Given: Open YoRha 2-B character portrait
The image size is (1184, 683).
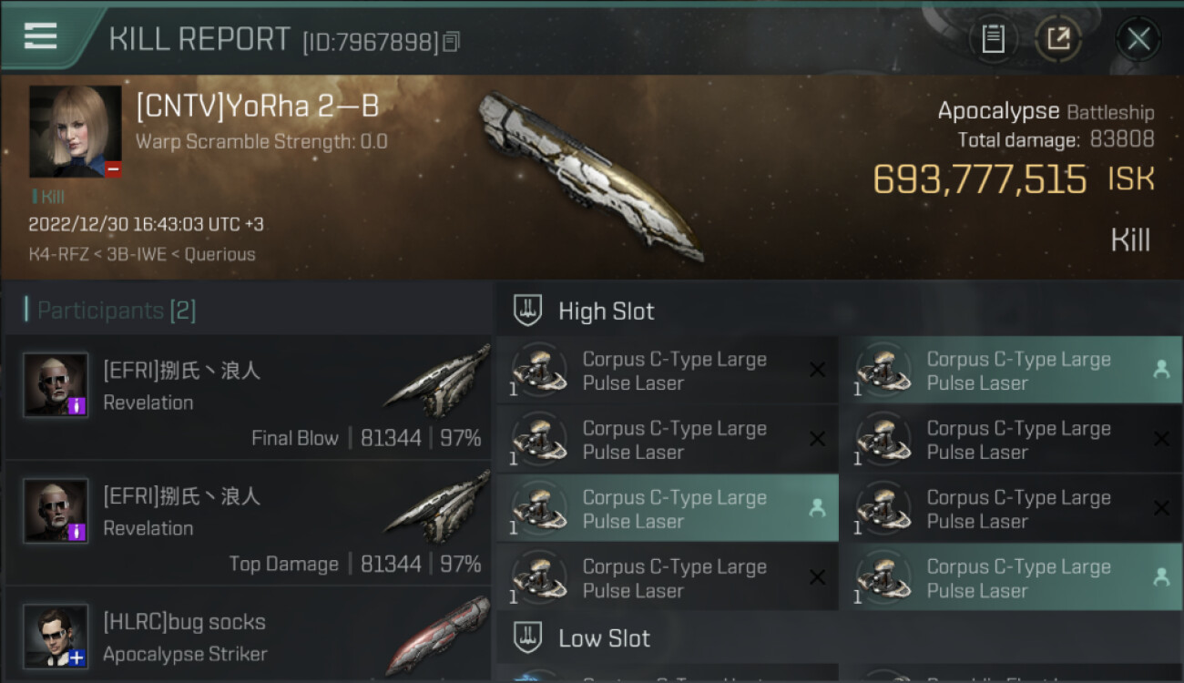Looking at the screenshot, I should pyautogui.click(x=76, y=131).
